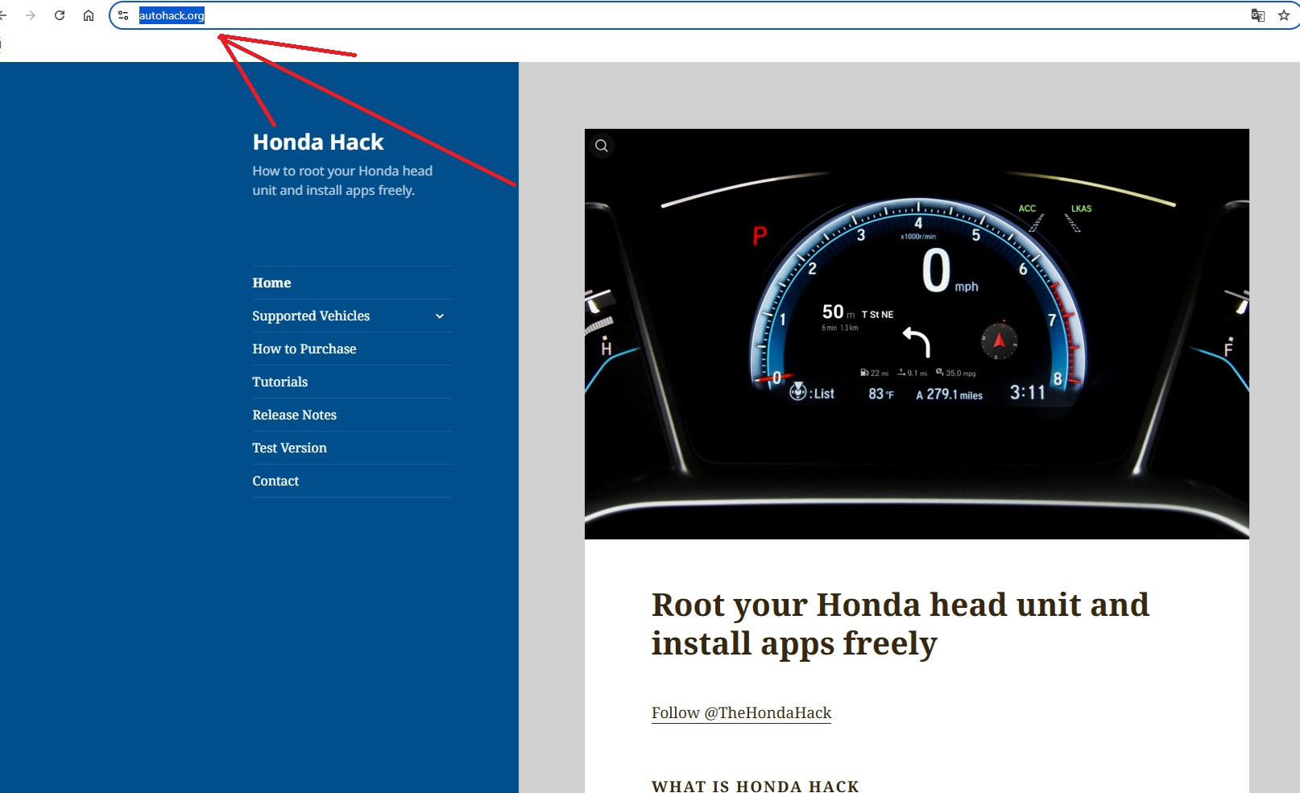Screen dimensions: 1300x793
Task: Click the forward navigation arrow
Action: pos(31,15)
